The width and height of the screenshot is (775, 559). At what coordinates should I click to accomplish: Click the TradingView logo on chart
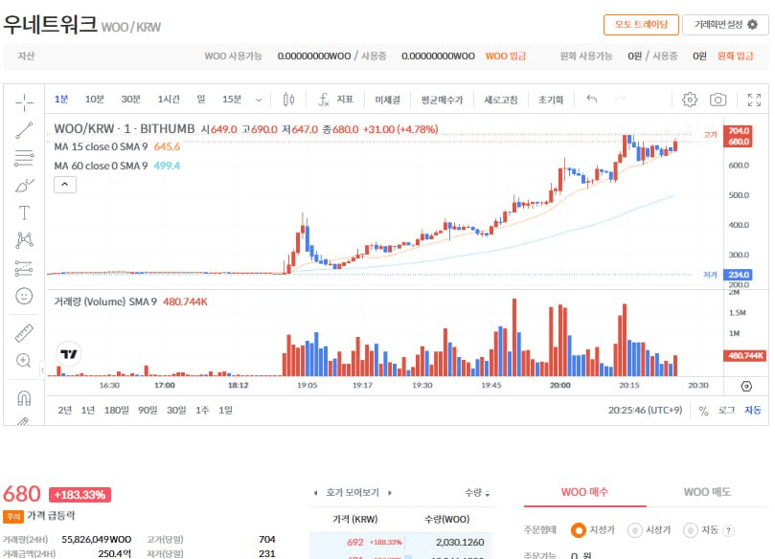pyautogui.click(x=69, y=354)
